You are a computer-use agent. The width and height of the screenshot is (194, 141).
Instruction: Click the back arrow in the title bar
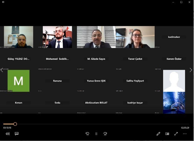pyautogui.click(x=3, y=2)
